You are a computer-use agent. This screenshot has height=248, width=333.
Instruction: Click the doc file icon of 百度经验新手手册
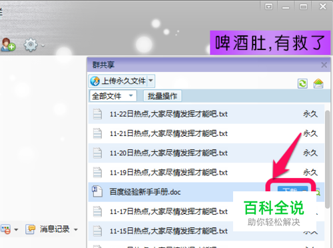pos(97,191)
